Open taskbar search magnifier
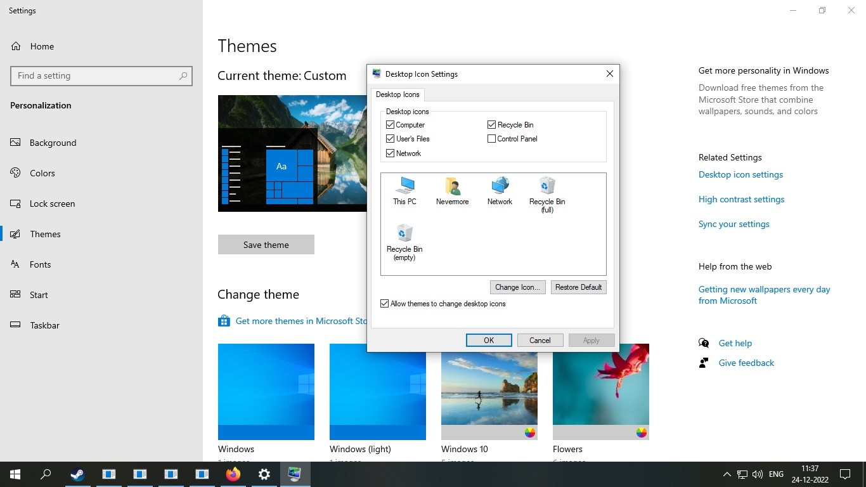Image resolution: width=866 pixels, height=487 pixels. pos(46,474)
